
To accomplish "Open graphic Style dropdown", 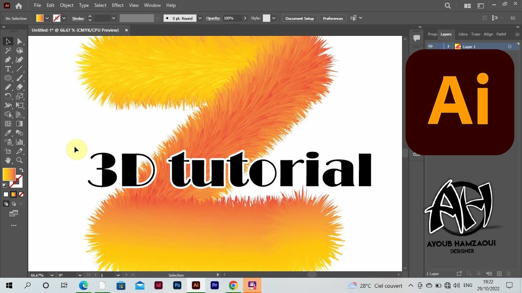I will click(x=274, y=18).
